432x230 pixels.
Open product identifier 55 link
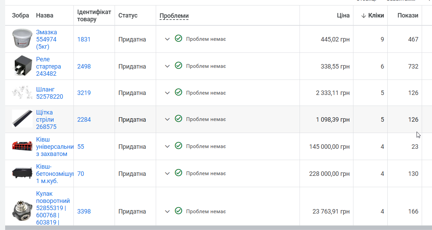(x=81, y=146)
